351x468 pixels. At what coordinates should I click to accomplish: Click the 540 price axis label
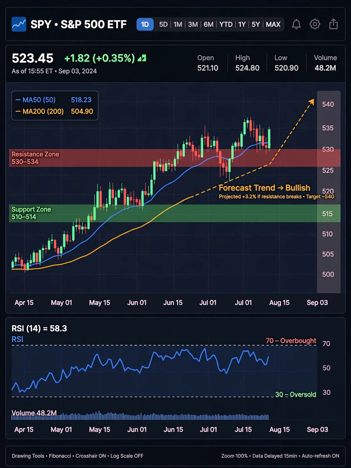click(x=328, y=105)
